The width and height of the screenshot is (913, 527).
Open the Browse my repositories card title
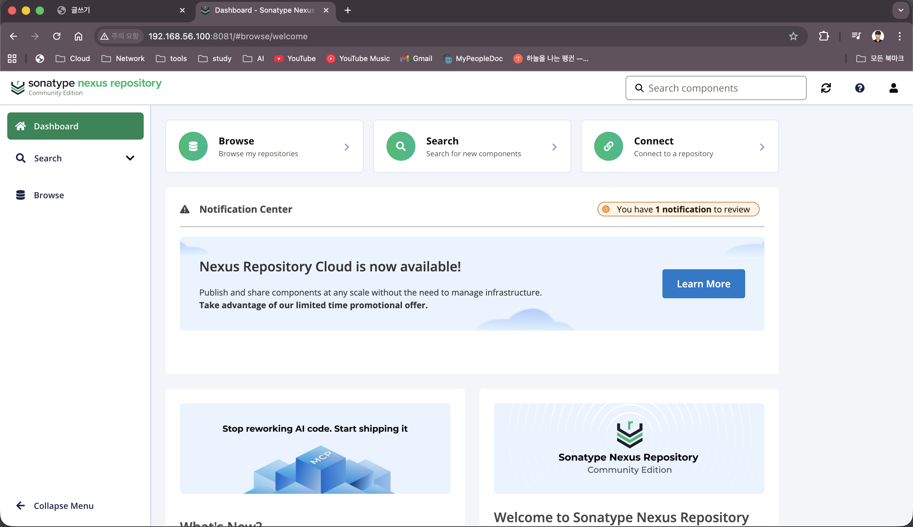(236, 141)
